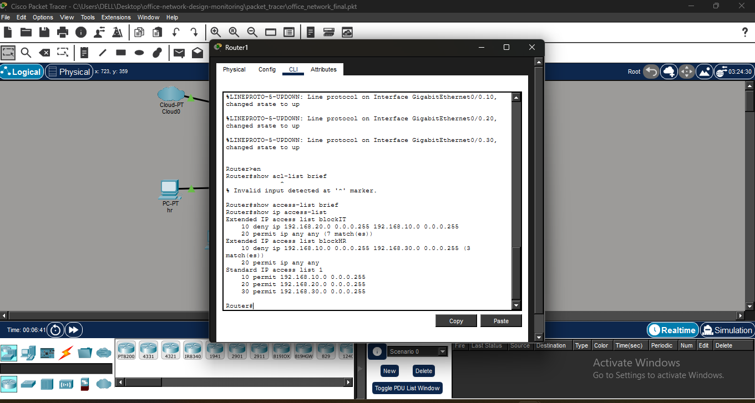The image size is (755, 403).
Task: Redo the action in toolbar
Action: tap(194, 32)
